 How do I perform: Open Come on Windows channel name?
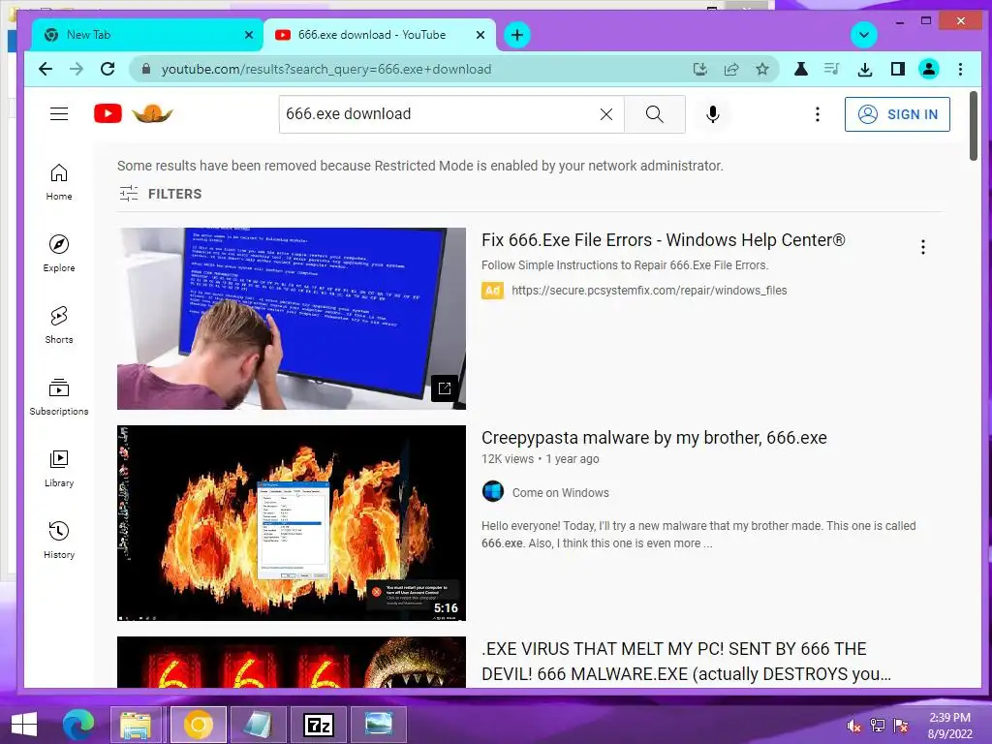click(561, 493)
